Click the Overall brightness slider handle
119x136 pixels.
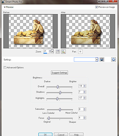(58, 87)
